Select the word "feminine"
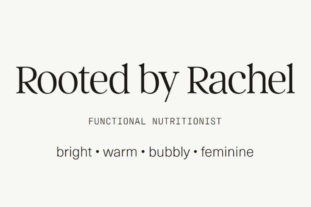311x207 pixels. coord(227,152)
